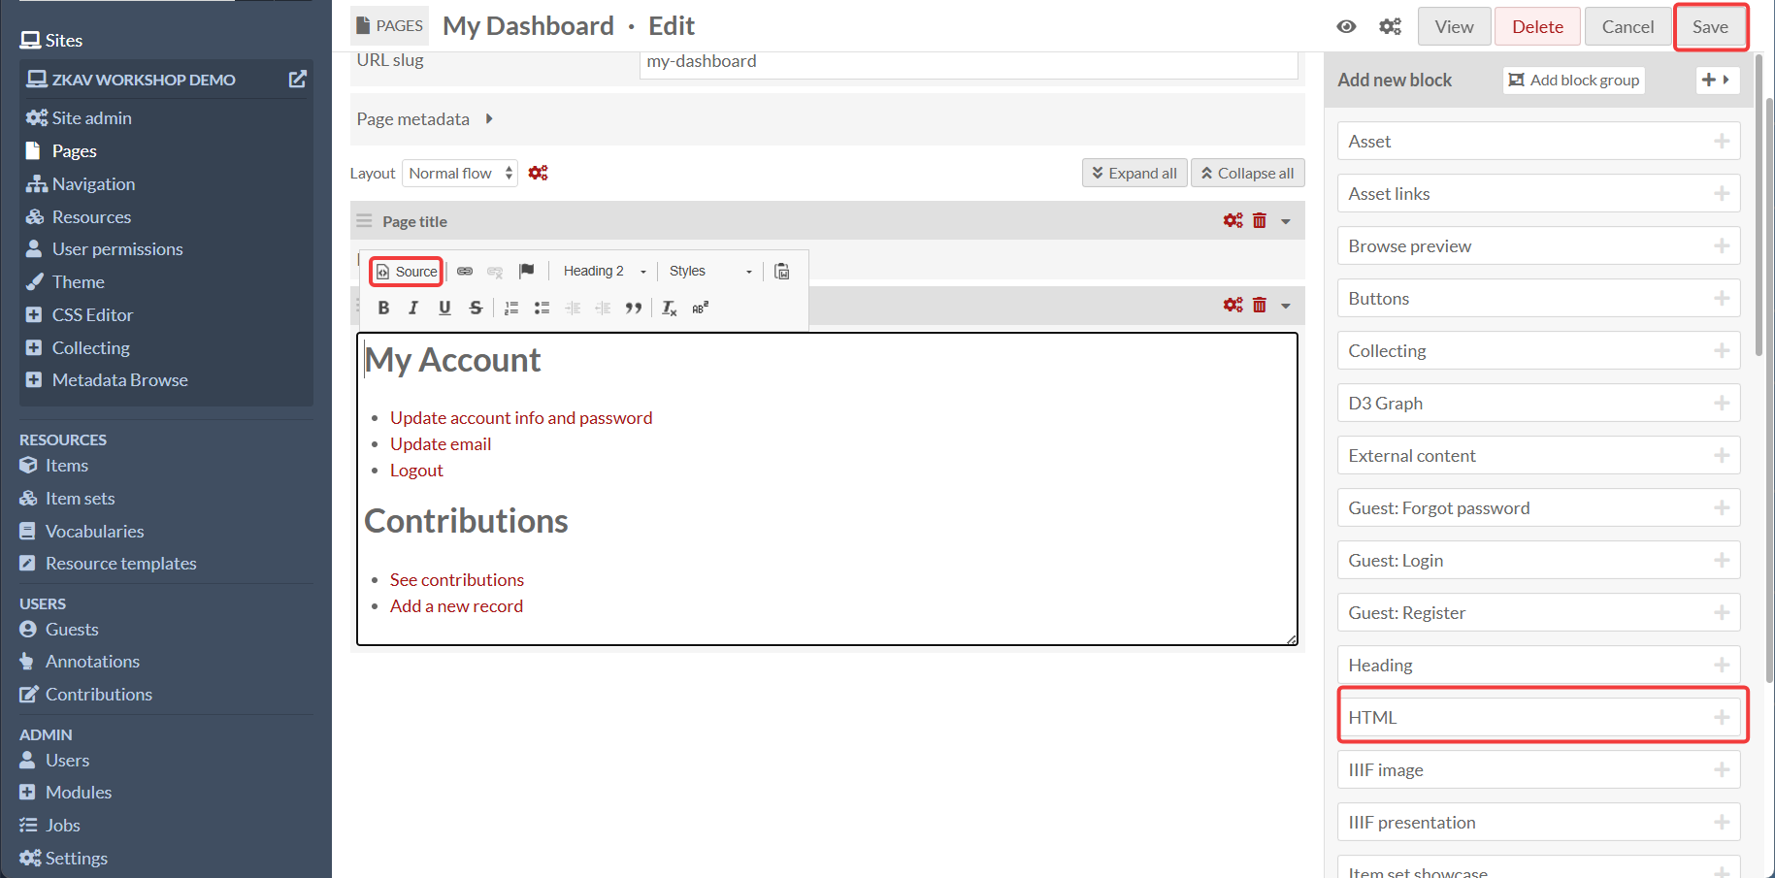Toggle page visibility with the eye icon
1775x878 pixels.
pyautogui.click(x=1346, y=26)
